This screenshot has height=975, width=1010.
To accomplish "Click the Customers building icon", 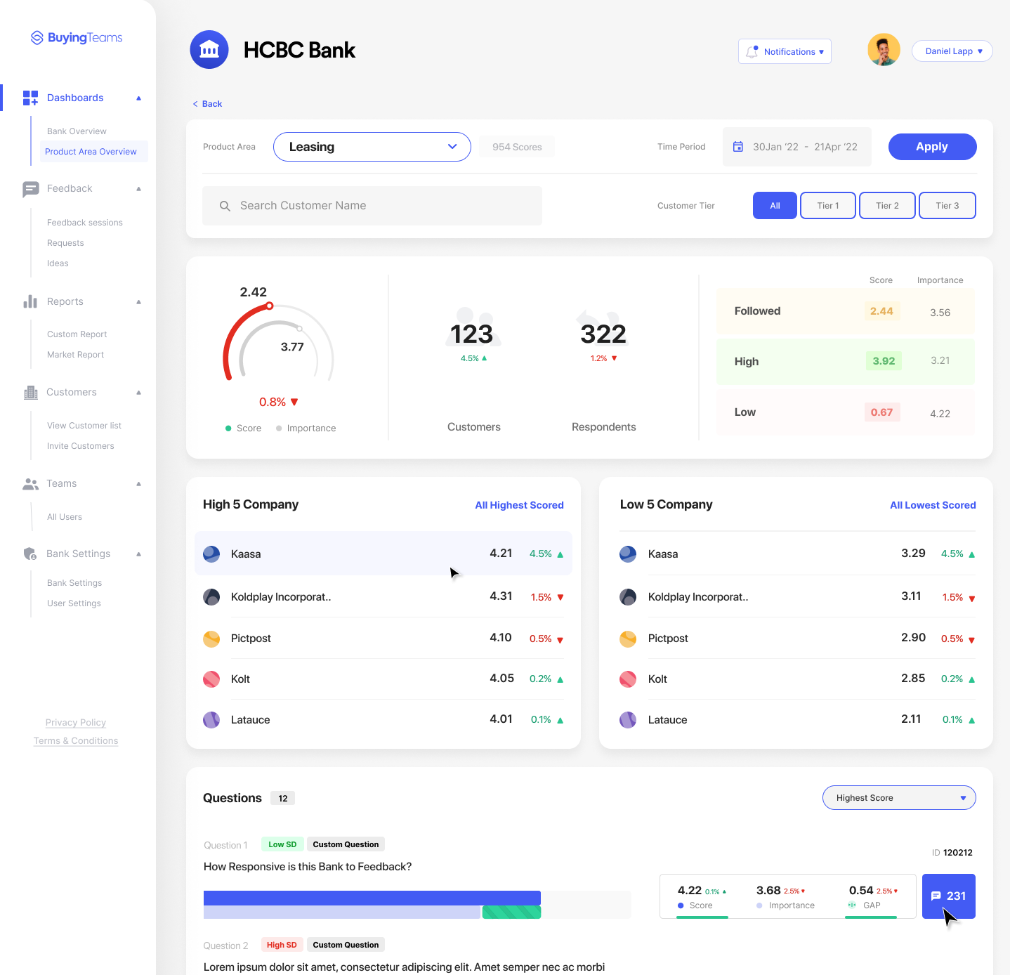I will pos(30,393).
